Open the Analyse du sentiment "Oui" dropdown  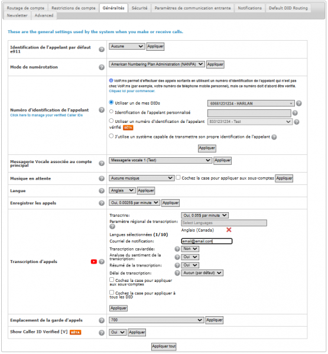pos(190,257)
